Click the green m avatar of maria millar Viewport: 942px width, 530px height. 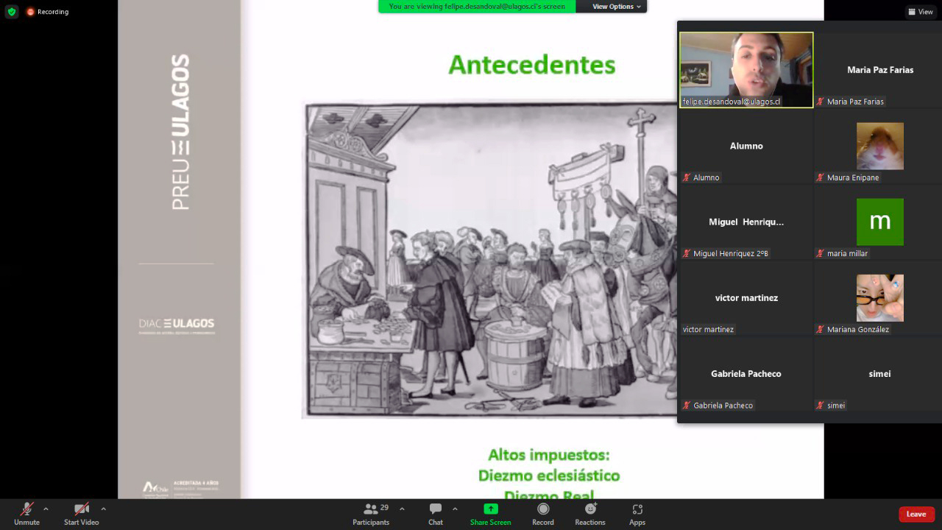880,222
